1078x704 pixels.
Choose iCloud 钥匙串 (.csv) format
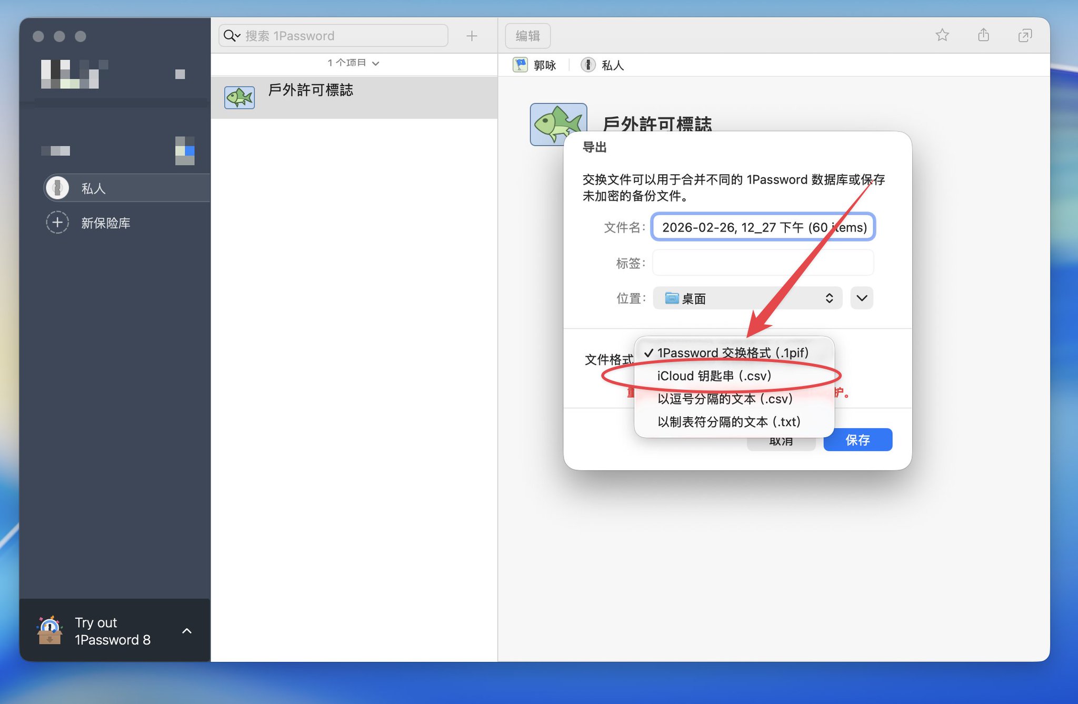coord(734,376)
